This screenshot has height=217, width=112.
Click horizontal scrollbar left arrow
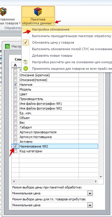[14, 181]
